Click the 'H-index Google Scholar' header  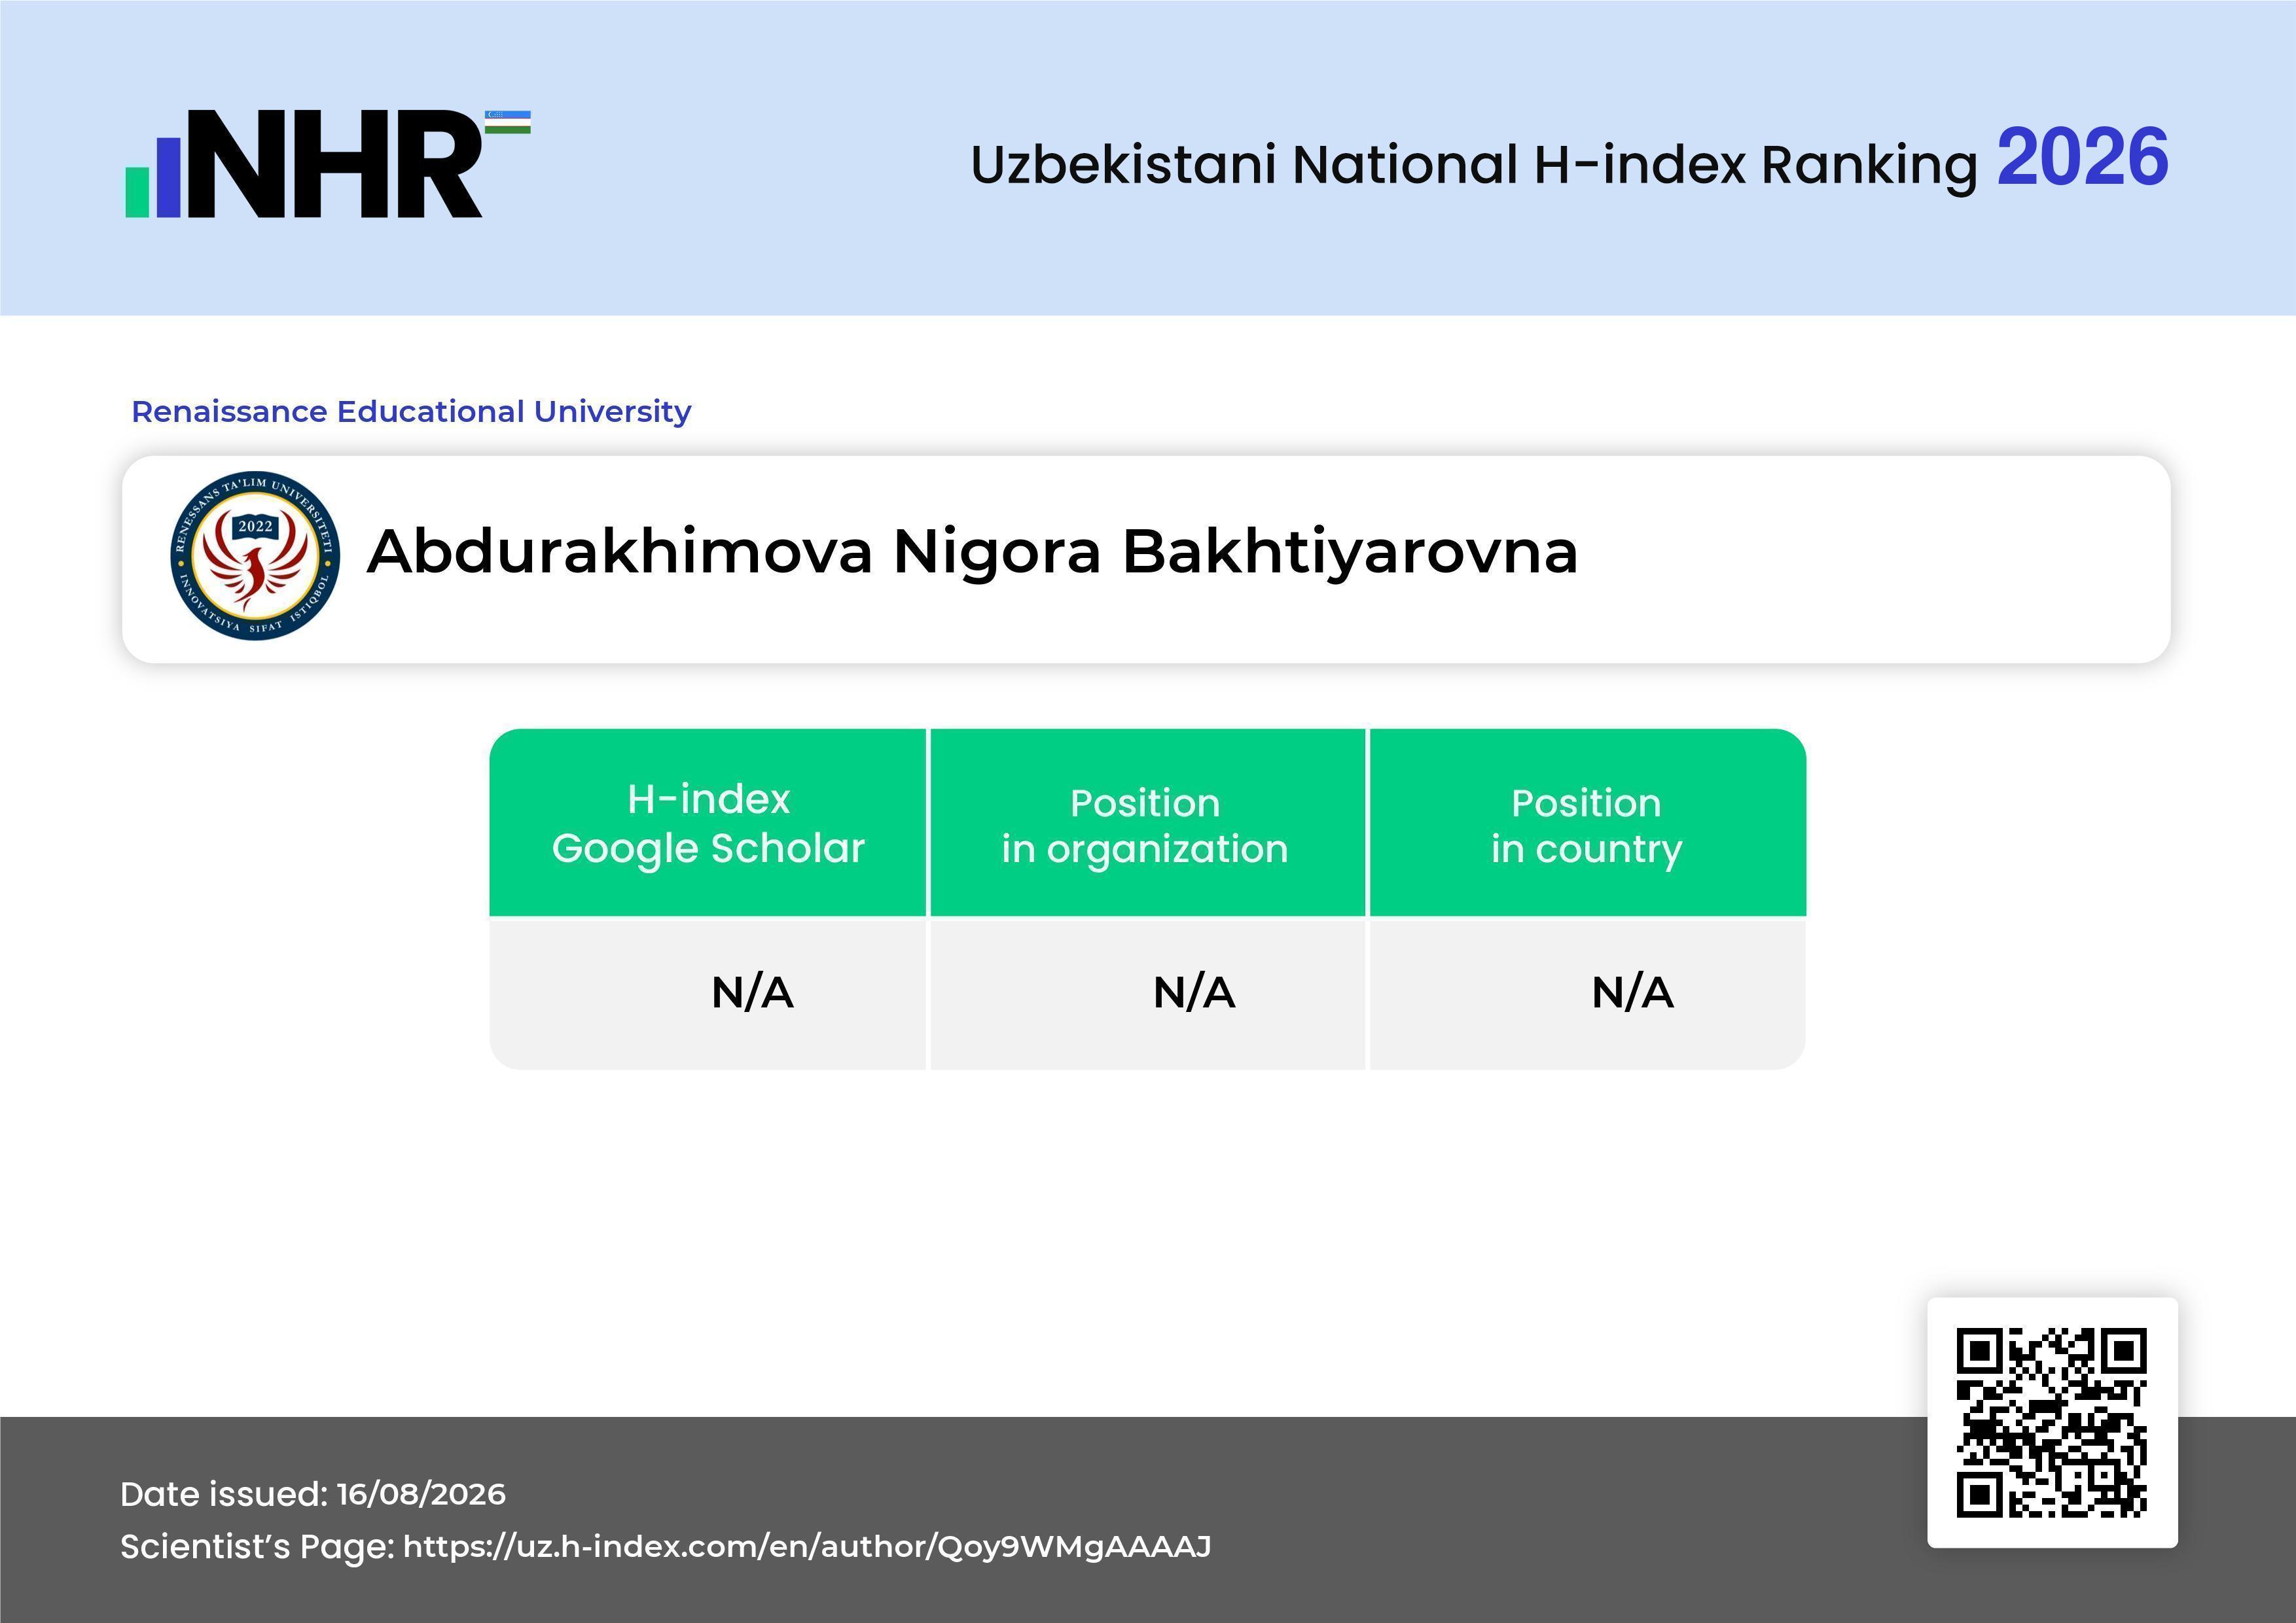(x=708, y=824)
